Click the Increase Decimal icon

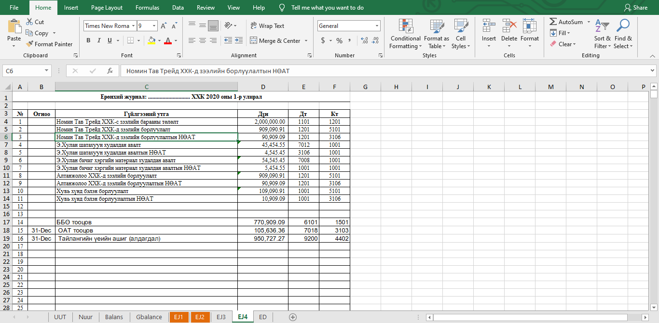364,41
